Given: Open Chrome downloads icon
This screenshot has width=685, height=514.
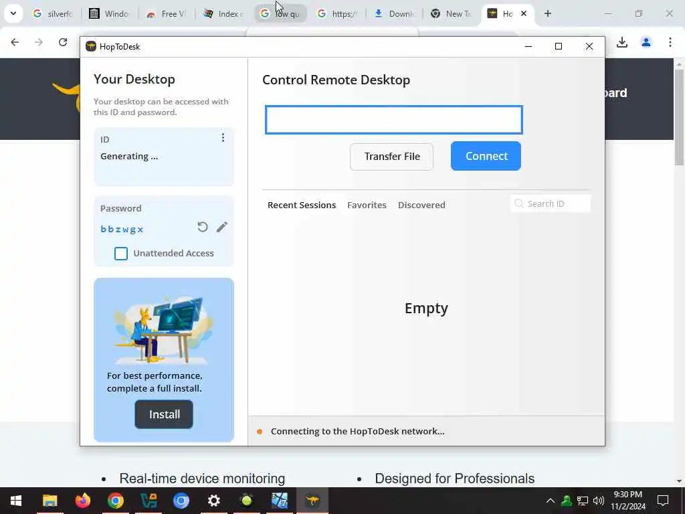Looking at the screenshot, I should point(622,42).
